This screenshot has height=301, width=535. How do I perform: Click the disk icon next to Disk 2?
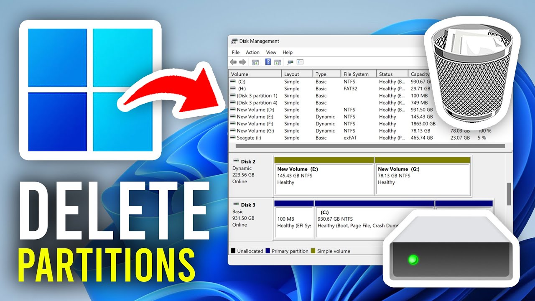pos(236,161)
